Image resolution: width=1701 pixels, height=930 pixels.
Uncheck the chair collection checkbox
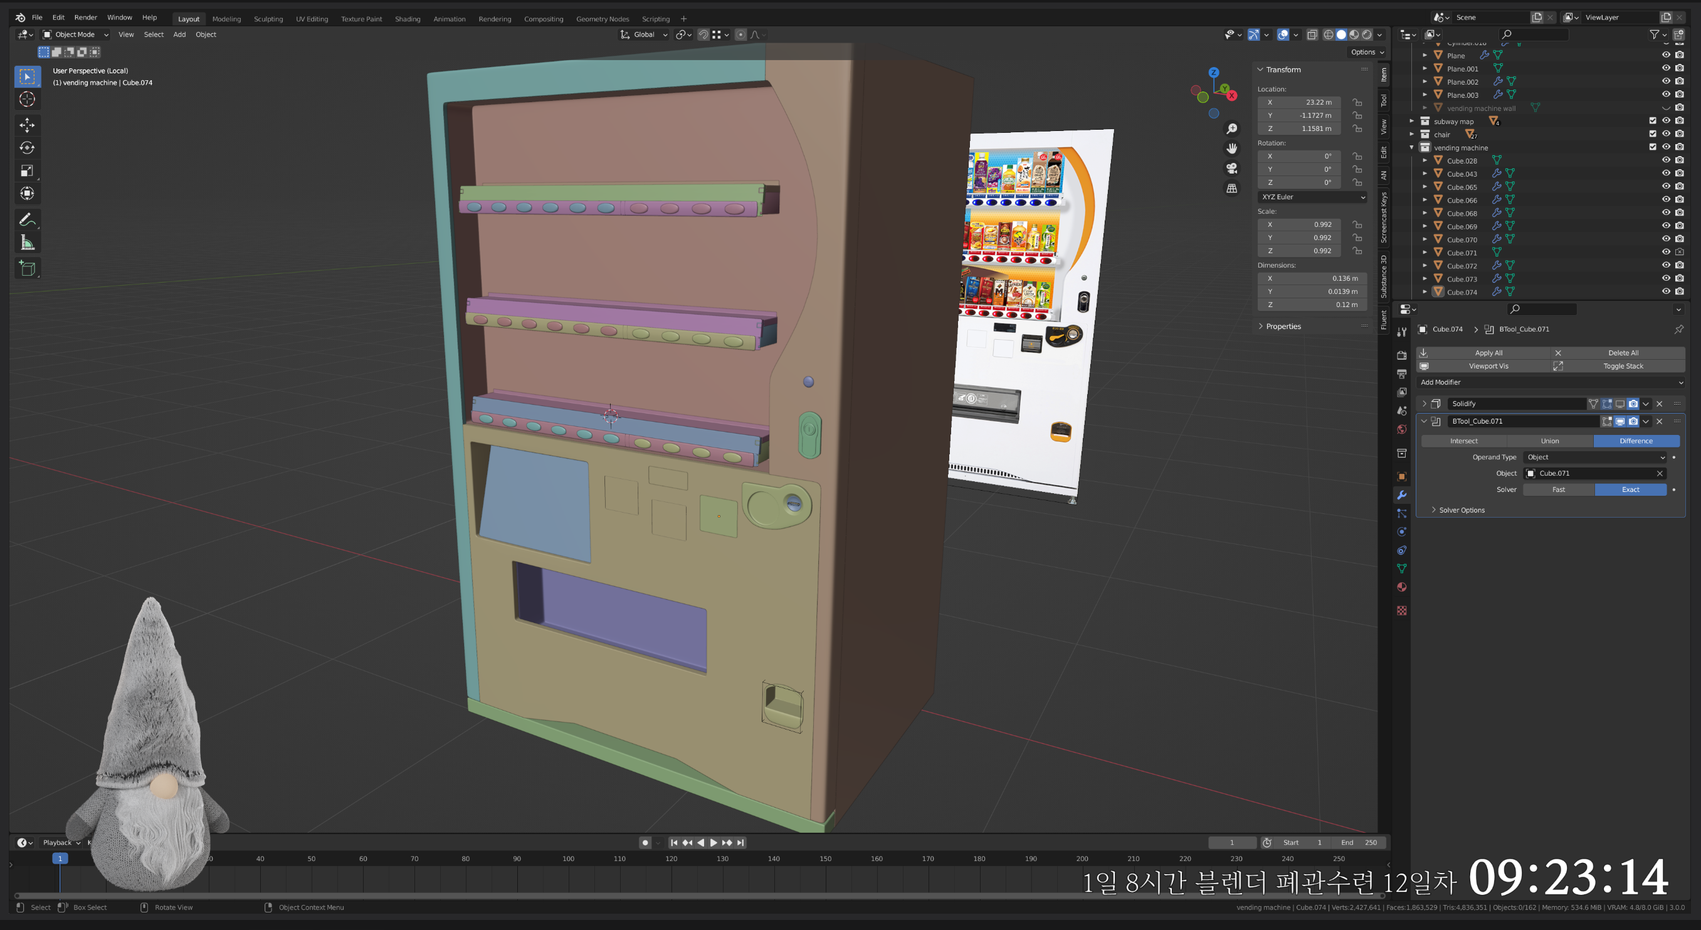tap(1652, 134)
